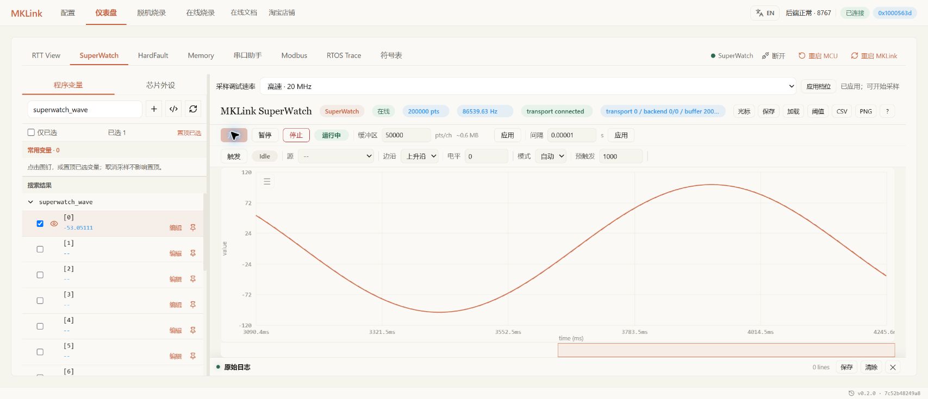
Task: Check the [1] variable checkbox
Action: pyautogui.click(x=40, y=249)
